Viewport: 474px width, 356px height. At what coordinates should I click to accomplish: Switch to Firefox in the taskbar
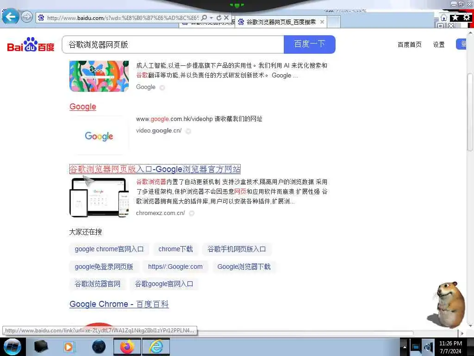click(127, 347)
